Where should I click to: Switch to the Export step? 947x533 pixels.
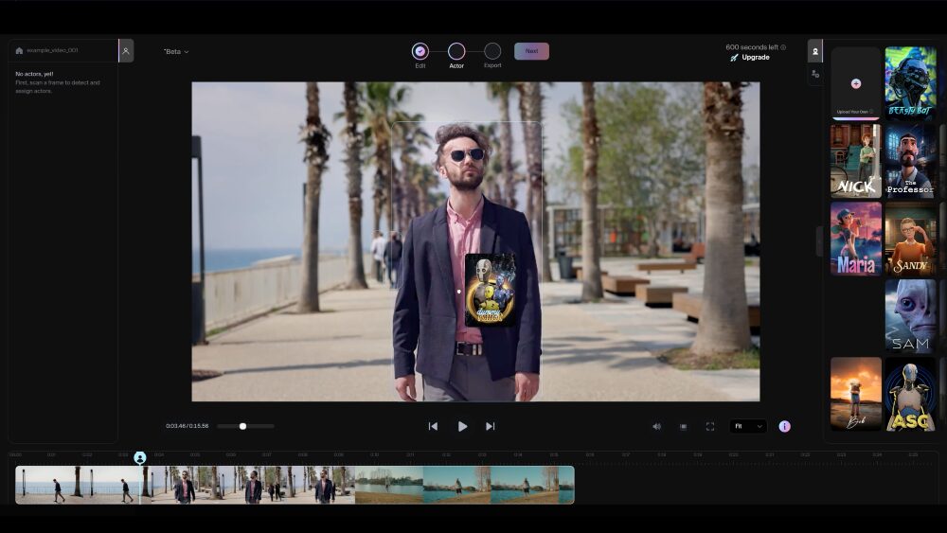(x=492, y=51)
